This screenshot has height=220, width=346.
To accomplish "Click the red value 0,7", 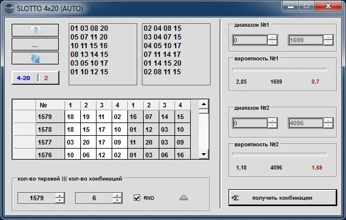I will click(x=315, y=82).
